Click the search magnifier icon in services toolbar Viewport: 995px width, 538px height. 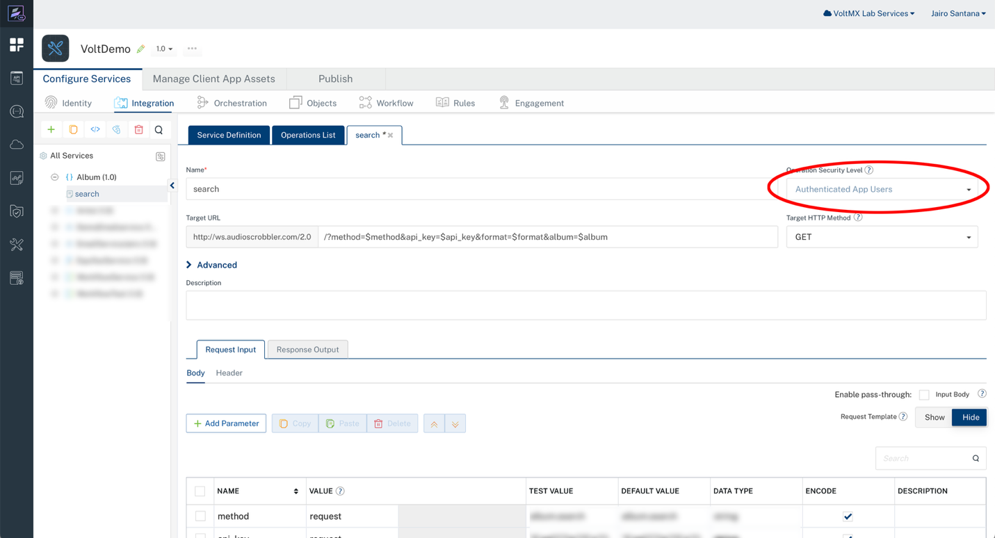159,130
